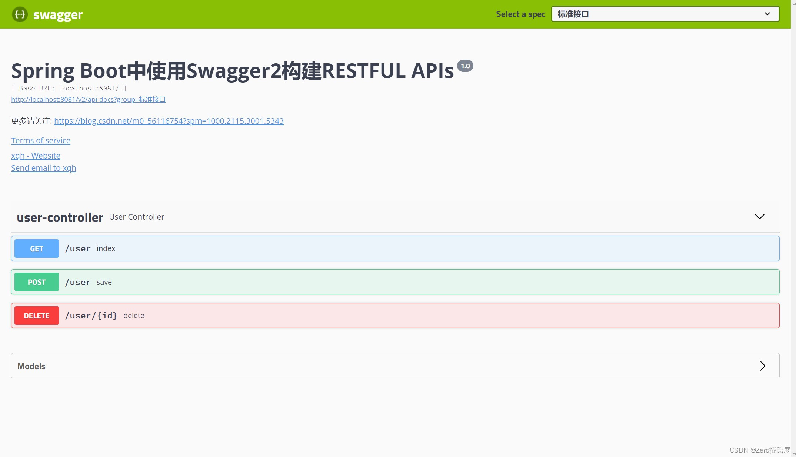
Task: Click Send email to xqh
Action: 44,168
